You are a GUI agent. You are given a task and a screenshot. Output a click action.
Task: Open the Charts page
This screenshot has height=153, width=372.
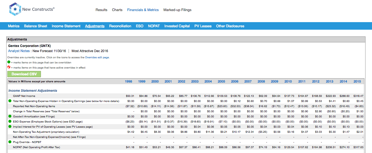[x=117, y=10]
